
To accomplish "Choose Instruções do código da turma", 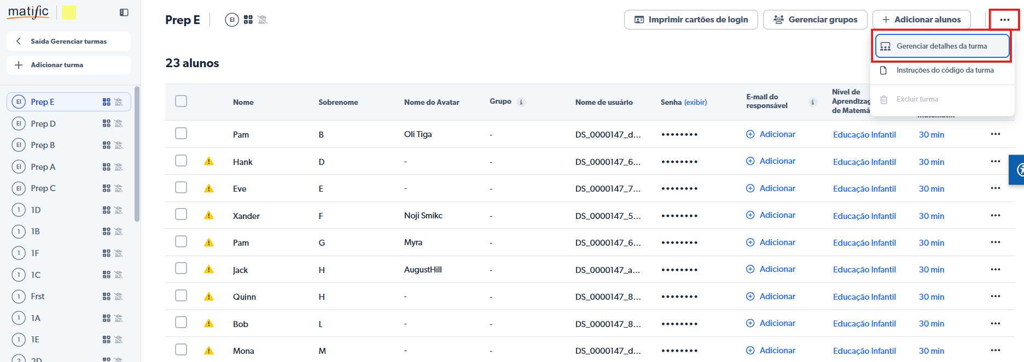I will (945, 70).
